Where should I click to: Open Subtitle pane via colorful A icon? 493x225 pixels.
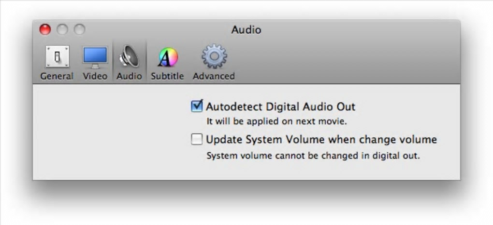coord(167,58)
